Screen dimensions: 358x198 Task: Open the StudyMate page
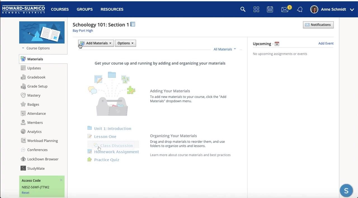(36, 168)
